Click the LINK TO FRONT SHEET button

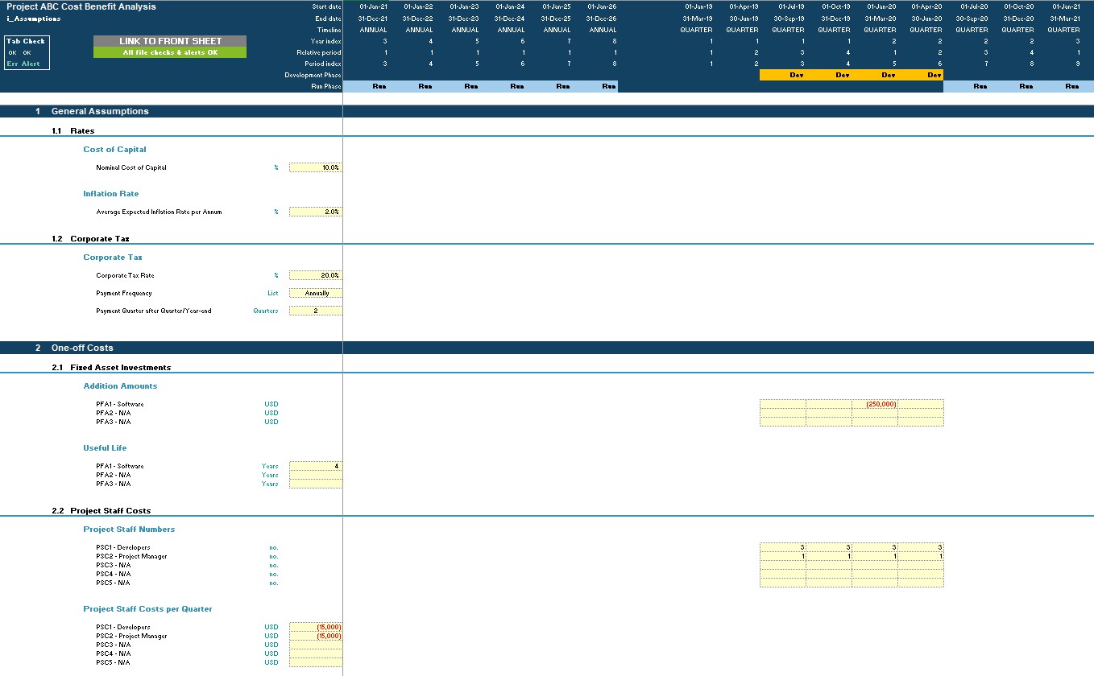(169, 41)
